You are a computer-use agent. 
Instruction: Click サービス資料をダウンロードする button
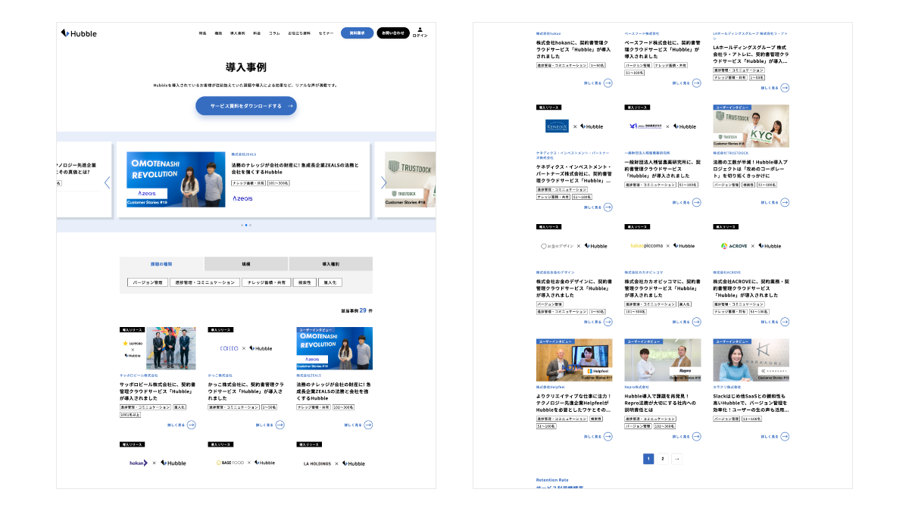[x=246, y=106]
